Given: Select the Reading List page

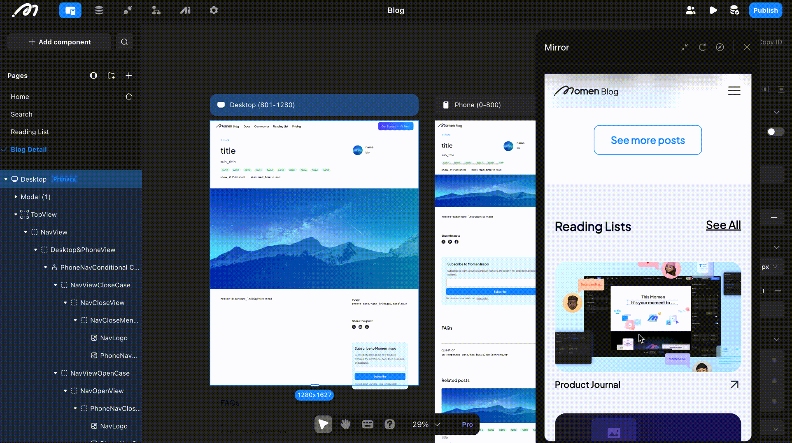Looking at the screenshot, I should 30,132.
